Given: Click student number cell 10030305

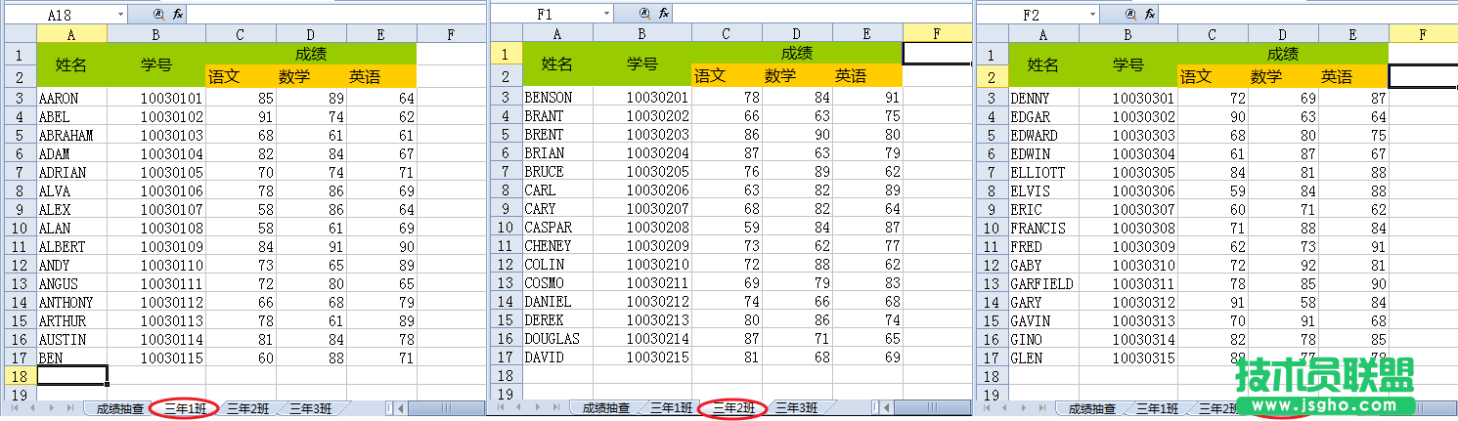Looking at the screenshot, I should (1128, 172).
